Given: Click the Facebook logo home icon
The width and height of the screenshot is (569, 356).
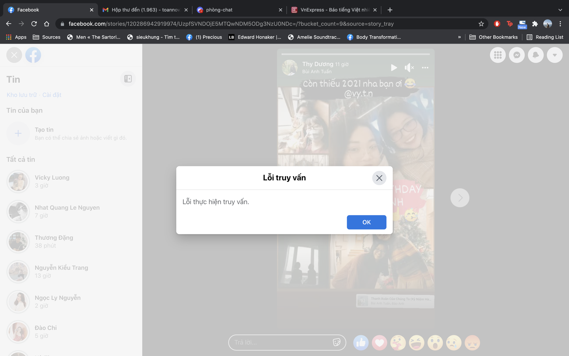Looking at the screenshot, I should [x=33, y=55].
